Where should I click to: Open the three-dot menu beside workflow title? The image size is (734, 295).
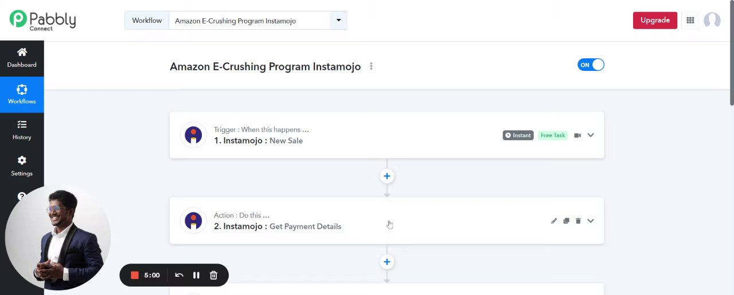tap(371, 66)
